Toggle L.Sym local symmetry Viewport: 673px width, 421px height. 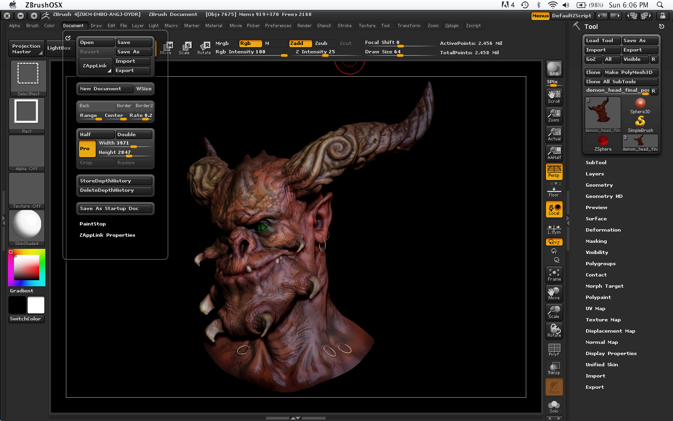pyautogui.click(x=554, y=229)
